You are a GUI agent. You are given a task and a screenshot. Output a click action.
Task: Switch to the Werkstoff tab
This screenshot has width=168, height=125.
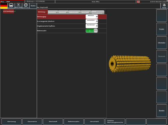(x=63, y=12)
